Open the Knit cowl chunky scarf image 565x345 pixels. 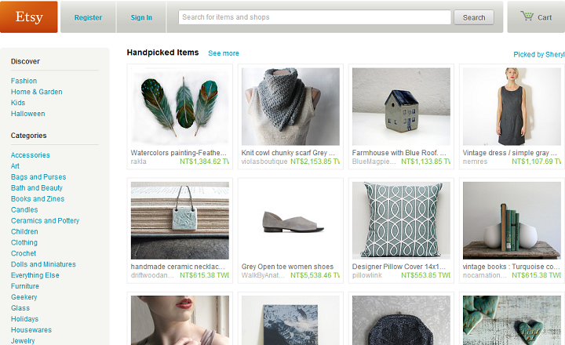click(290, 107)
